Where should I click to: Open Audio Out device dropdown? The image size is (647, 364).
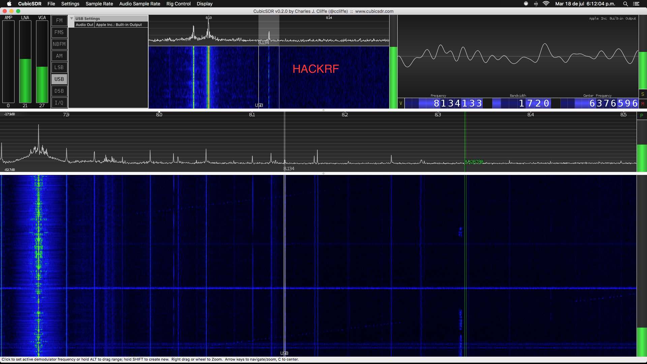[x=121, y=25]
